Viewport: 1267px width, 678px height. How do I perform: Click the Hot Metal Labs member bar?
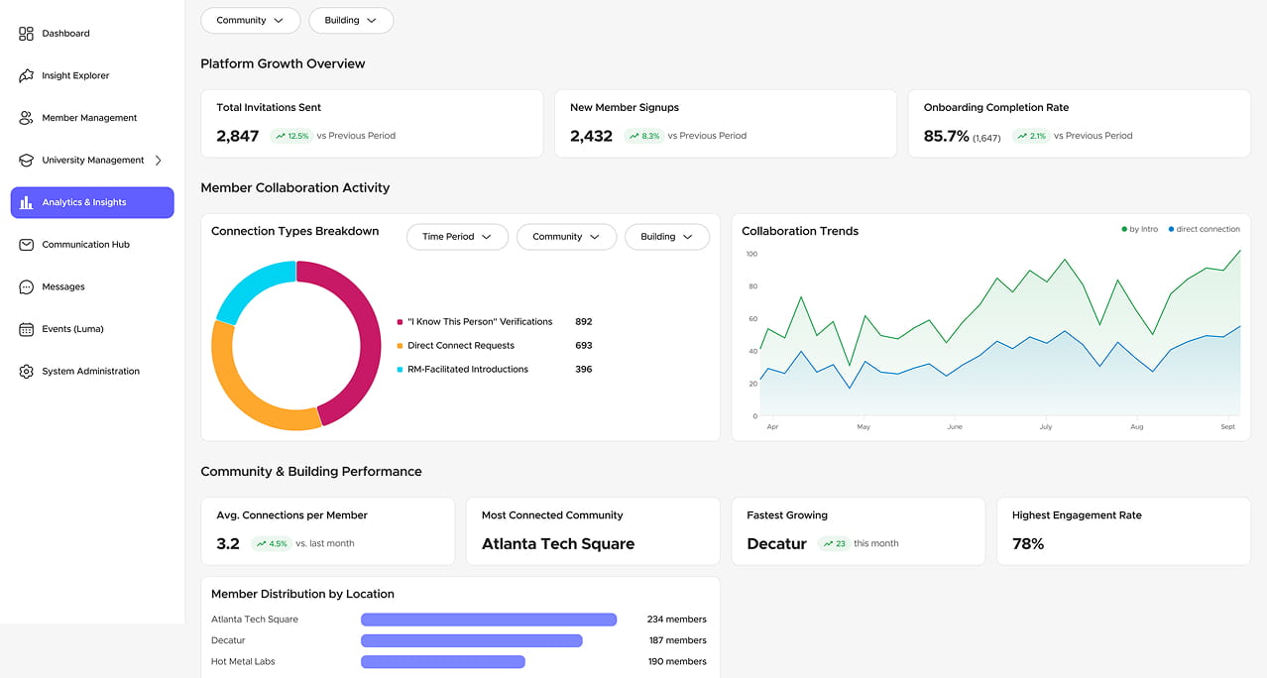click(x=443, y=661)
